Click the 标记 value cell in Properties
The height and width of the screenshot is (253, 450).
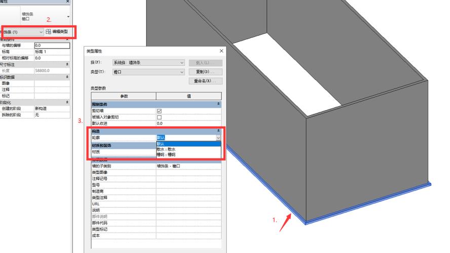pyautogui.click(x=52, y=96)
